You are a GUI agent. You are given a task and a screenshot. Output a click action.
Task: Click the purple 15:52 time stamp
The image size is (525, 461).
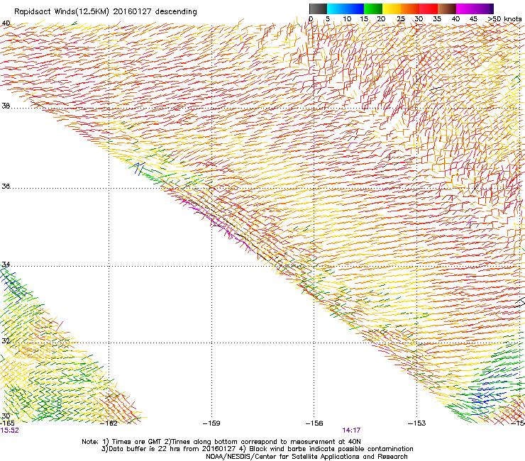(x=10, y=431)
